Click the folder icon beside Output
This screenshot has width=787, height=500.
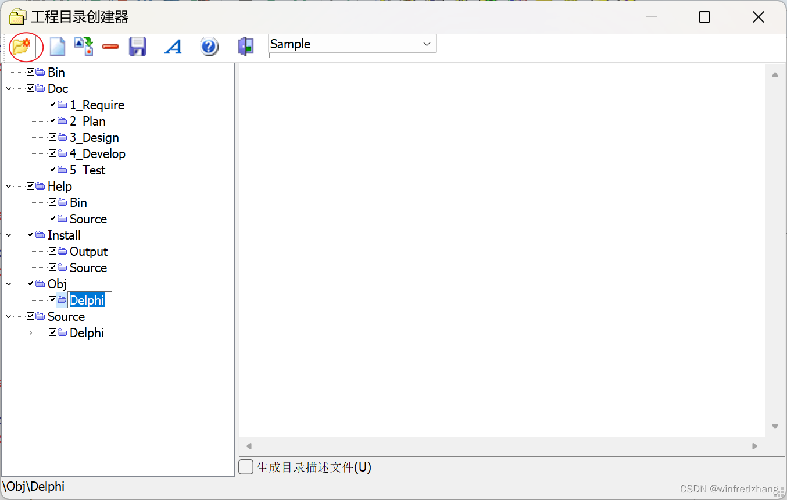62,251
